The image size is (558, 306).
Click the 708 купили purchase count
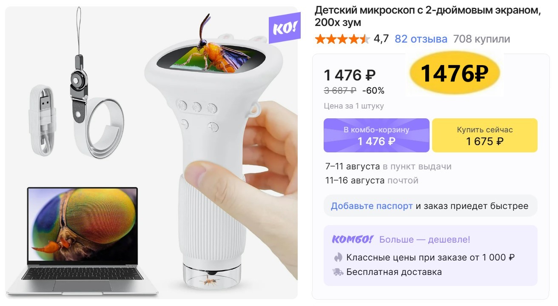[x=481, y=39]
